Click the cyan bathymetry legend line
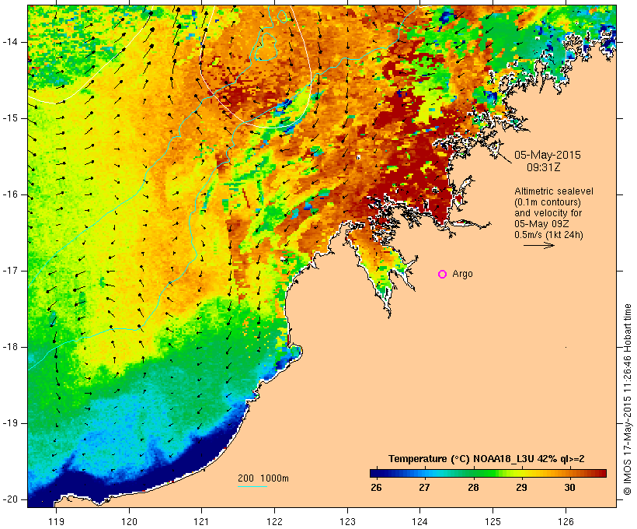 click(x=252, y=486)
